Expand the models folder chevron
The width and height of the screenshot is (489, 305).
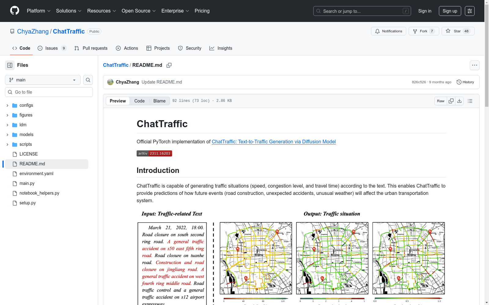click(x=7, y=135)
